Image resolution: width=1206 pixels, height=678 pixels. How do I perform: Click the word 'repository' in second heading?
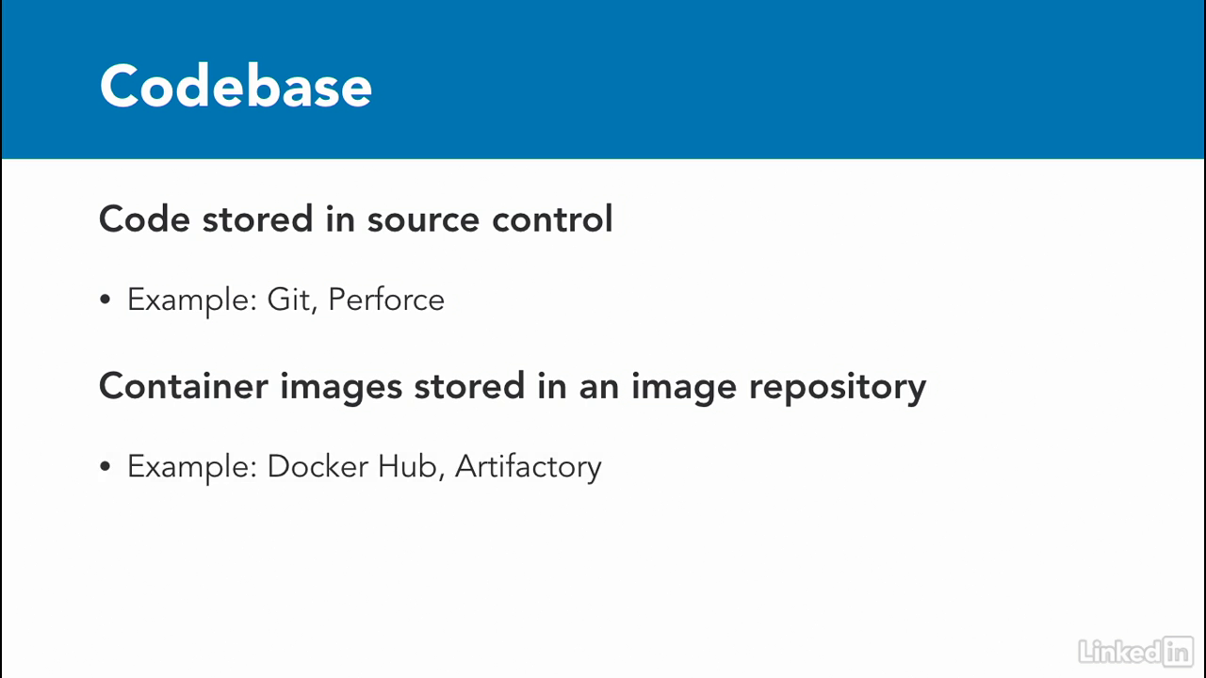click(x=838, y=388)
